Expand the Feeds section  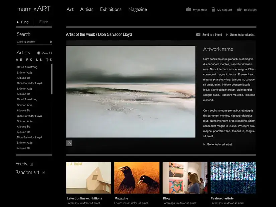pyautogui.click(x=31, y=164)
